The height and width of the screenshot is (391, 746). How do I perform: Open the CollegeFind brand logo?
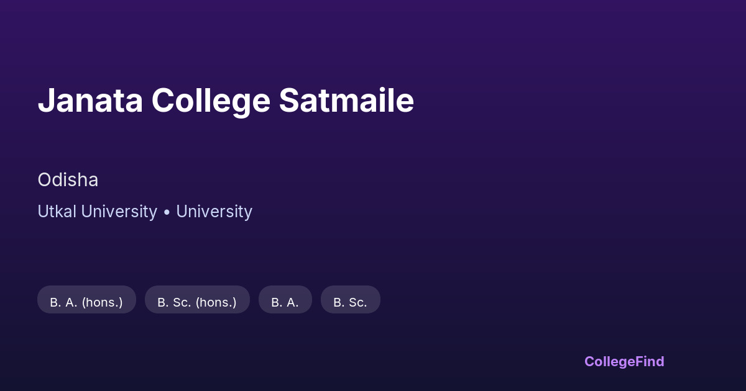[x=624, y=361]
